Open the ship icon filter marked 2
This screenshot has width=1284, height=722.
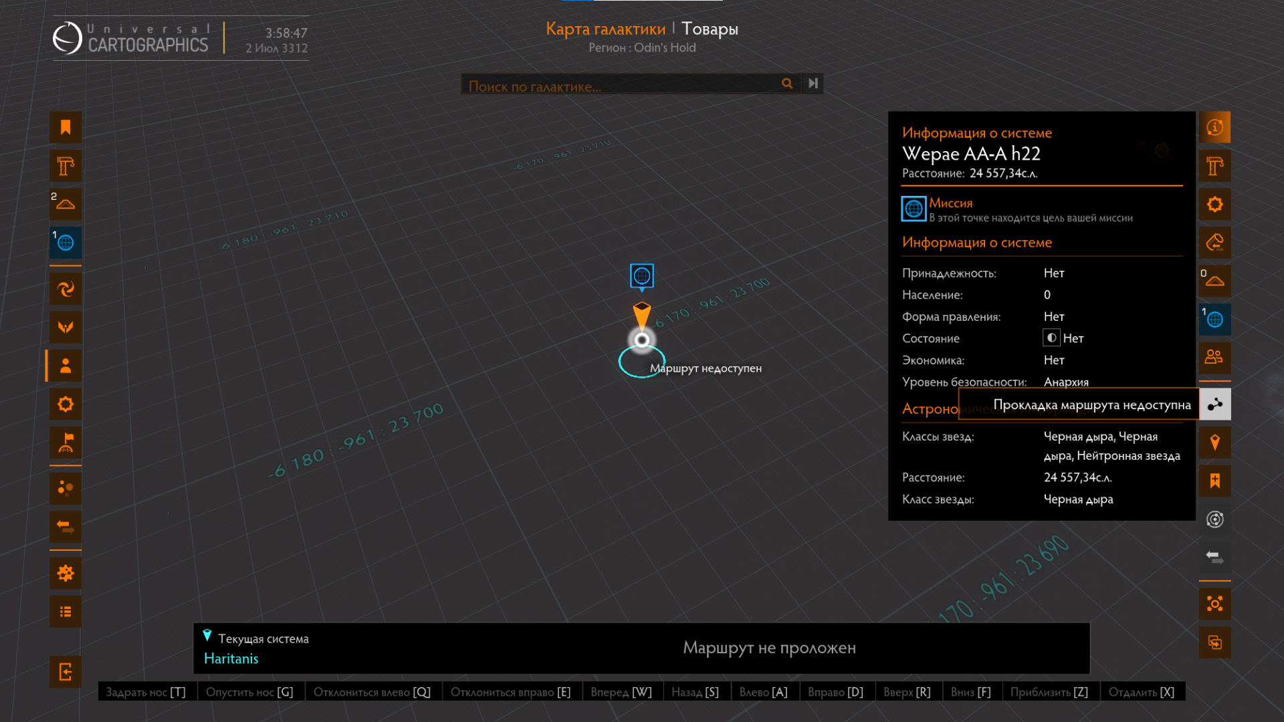coord(66,204)
